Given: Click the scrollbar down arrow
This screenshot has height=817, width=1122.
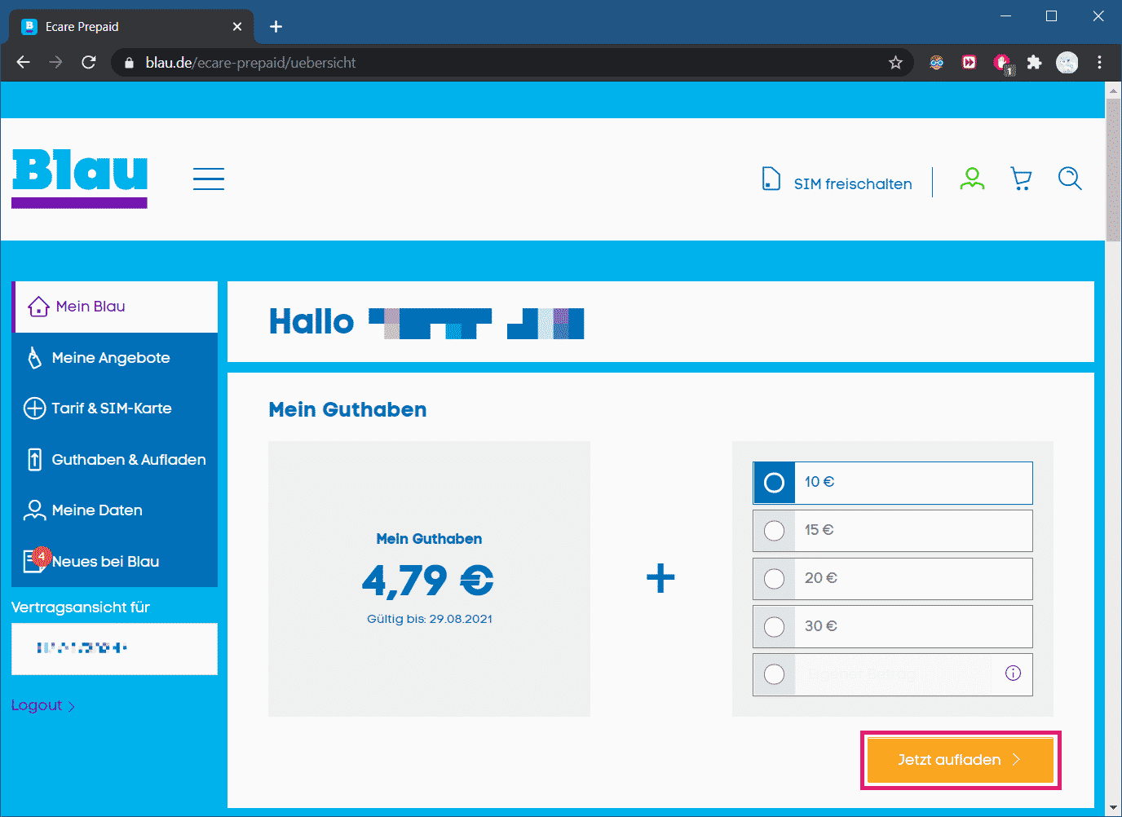Looking at the screenshot, I should click(1113, 808).
